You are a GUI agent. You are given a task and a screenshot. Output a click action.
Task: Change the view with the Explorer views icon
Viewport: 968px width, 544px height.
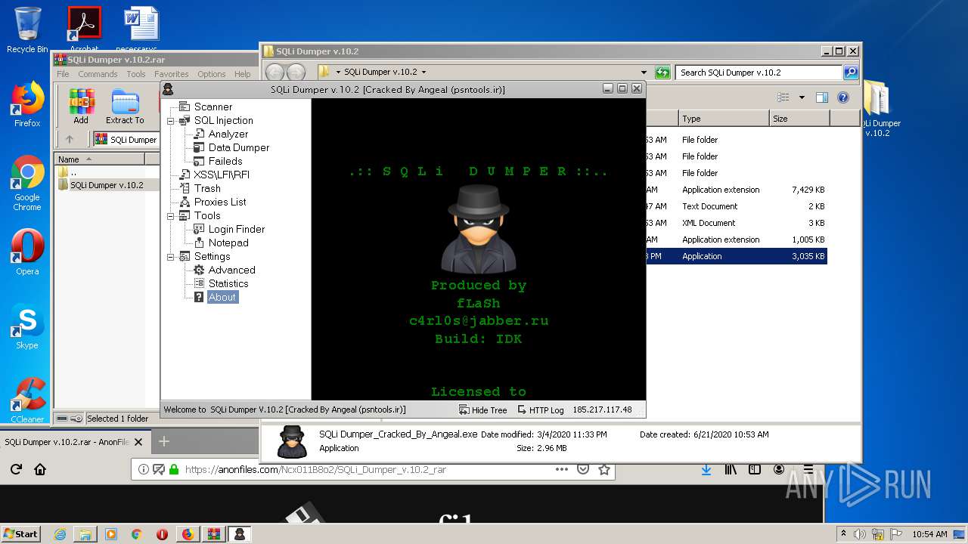(x=783, y=97)
